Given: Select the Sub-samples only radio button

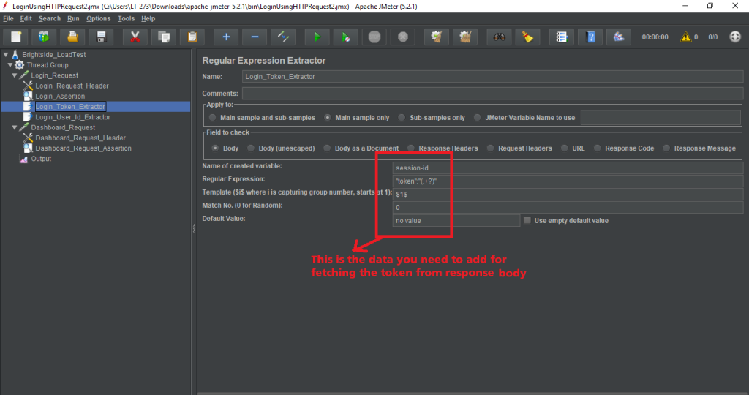Looking at the screenshot, I should [x=402, y=117].
